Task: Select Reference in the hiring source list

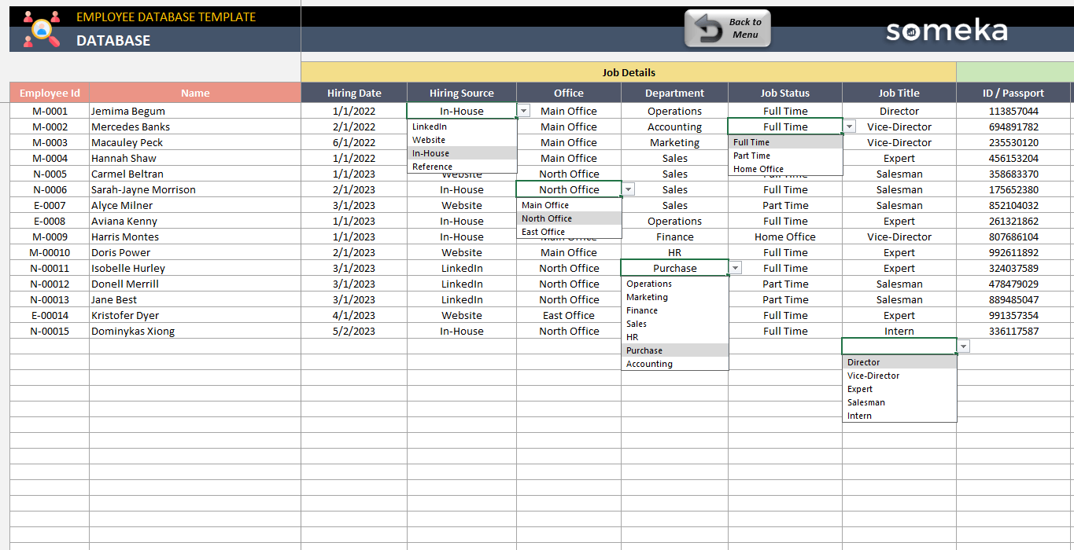Action: (431, 167)
